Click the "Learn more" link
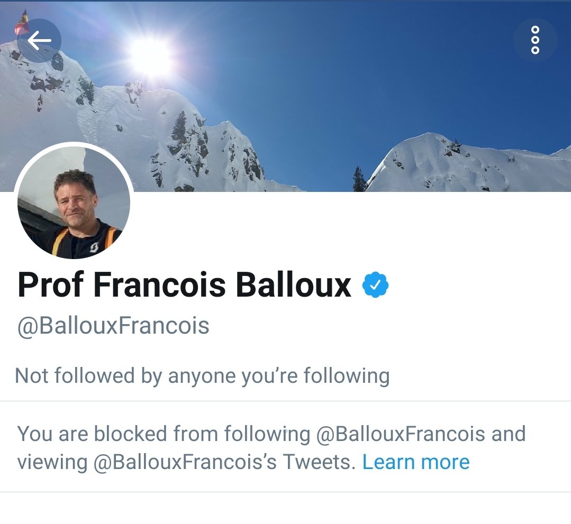The height and width of the screenshot is (524, 571). click(416, 462)
